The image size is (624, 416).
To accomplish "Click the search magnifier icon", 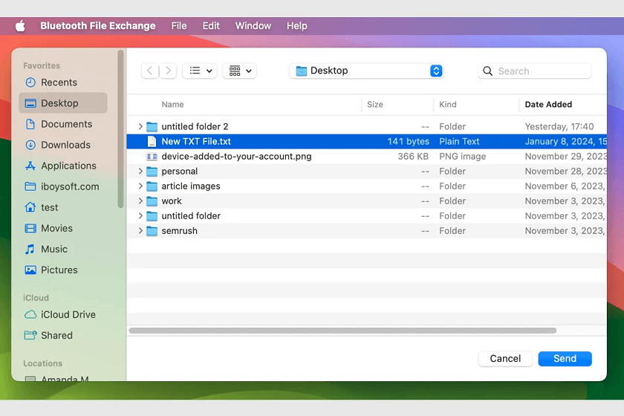I will tap(487, 71).
